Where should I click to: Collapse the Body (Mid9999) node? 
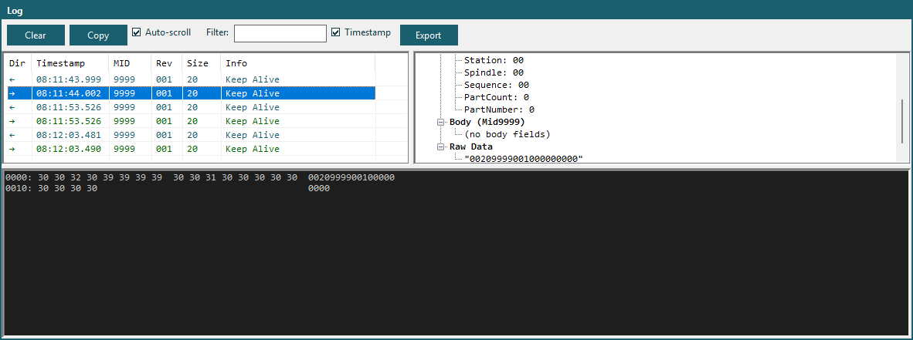(x=441, y=122)
